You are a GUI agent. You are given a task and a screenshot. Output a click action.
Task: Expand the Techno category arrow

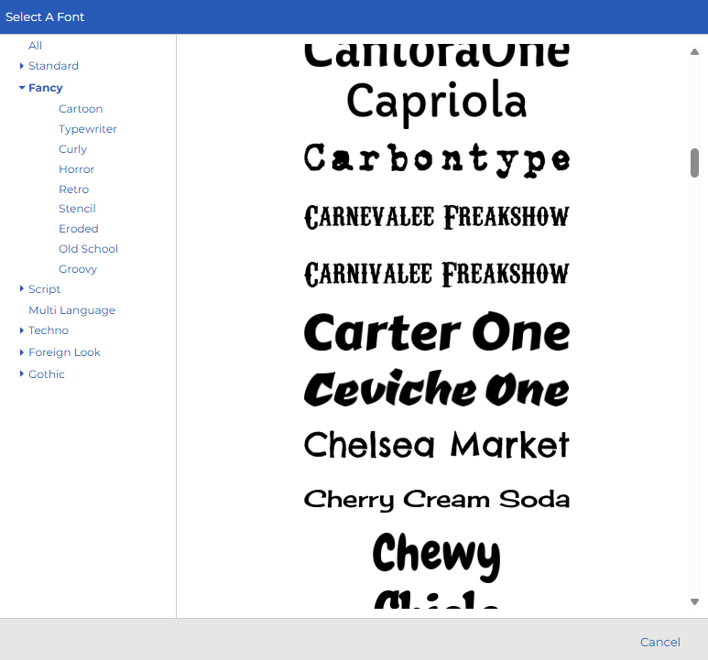[x=21, y=330]
